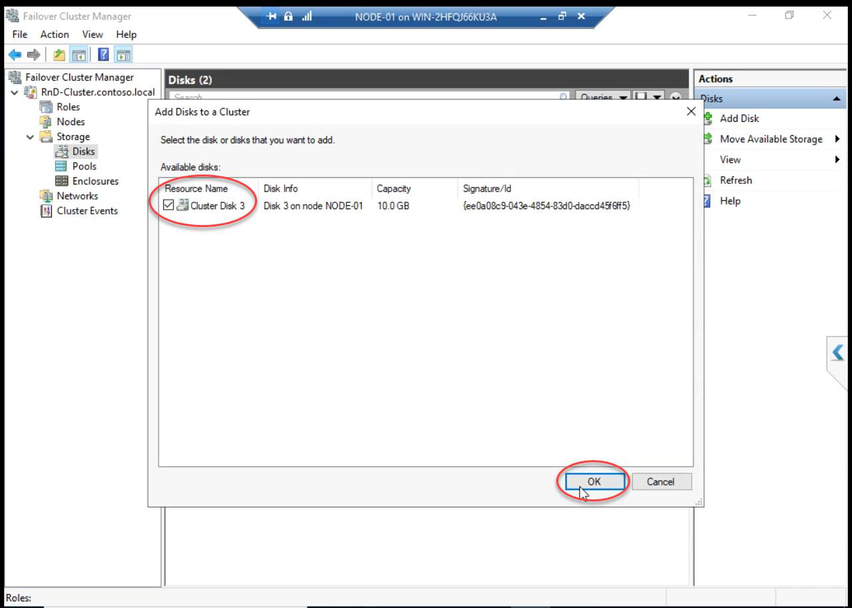Image resolution: width=852 pixels, height=608 pixels.
Task: Click the Storage folder icon in tree
Action: click(x=45, y=137)
